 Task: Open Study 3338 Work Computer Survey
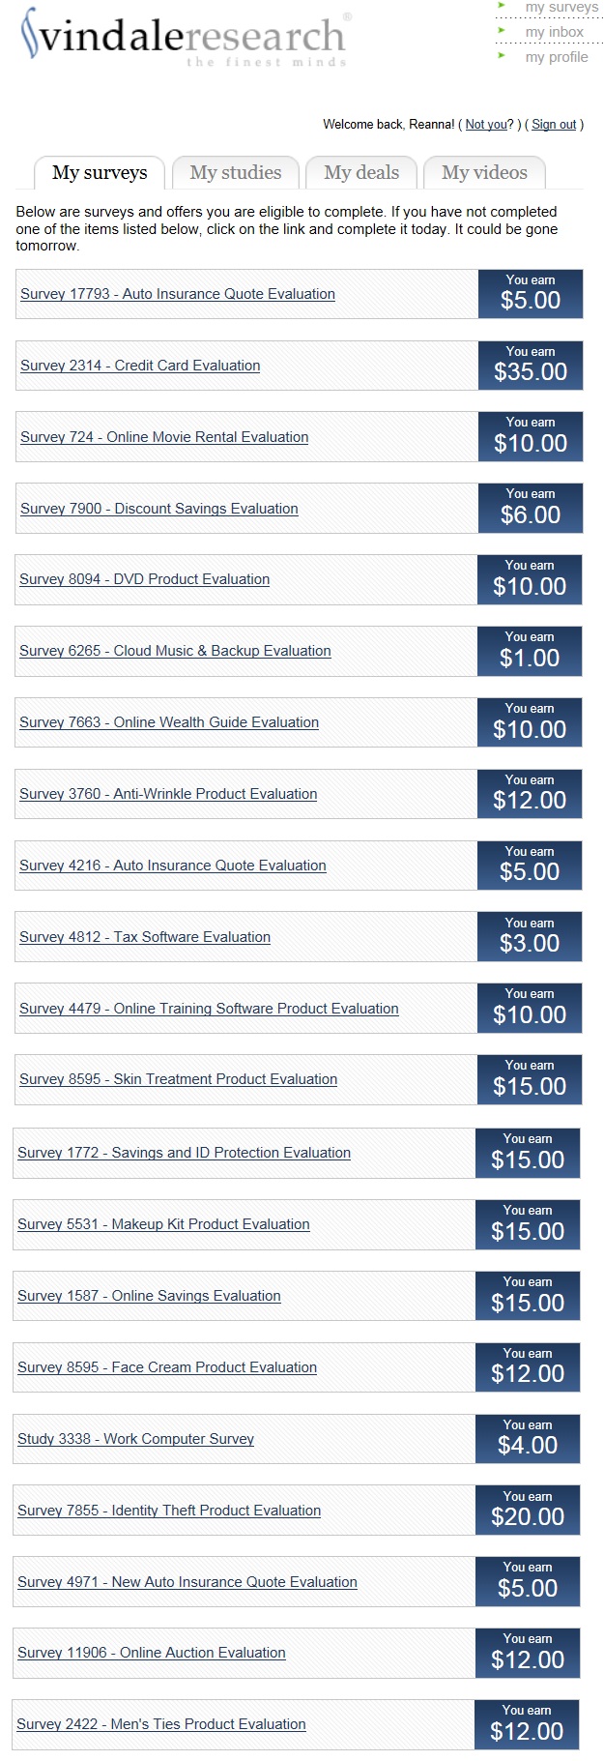click(135, 1439)
